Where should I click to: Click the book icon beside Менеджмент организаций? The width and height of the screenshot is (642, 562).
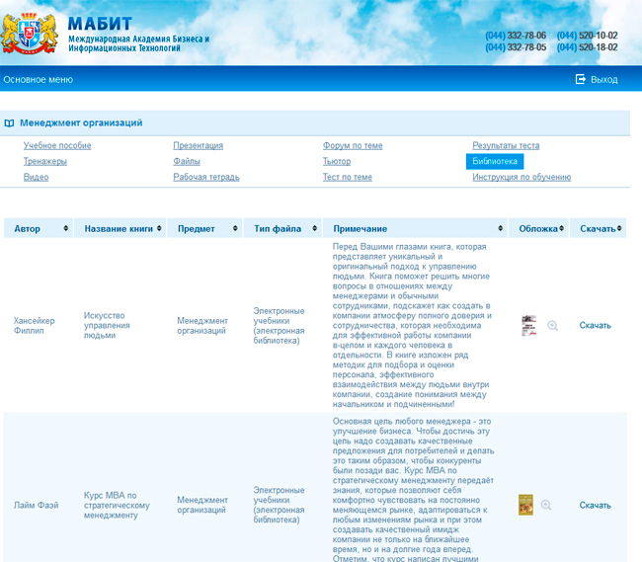[9, 123]
